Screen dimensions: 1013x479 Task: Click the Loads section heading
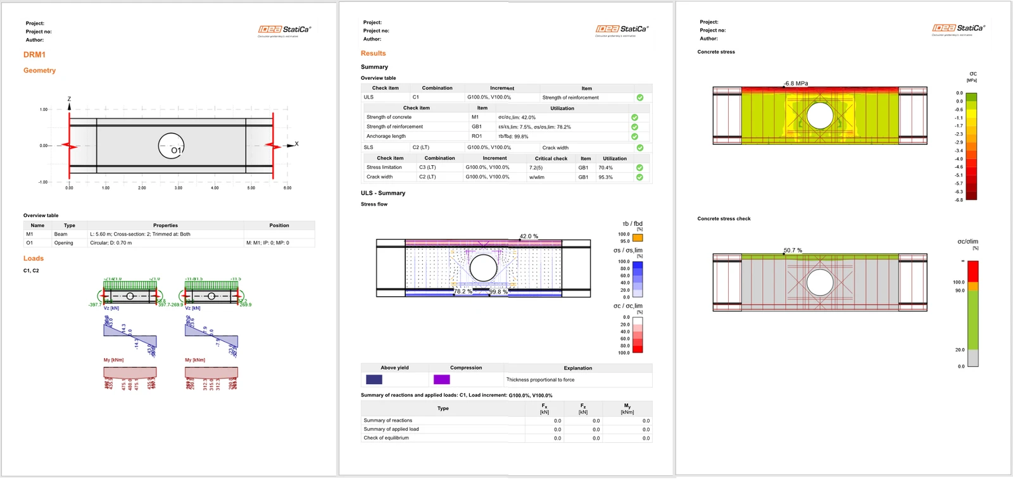point(34,258)
